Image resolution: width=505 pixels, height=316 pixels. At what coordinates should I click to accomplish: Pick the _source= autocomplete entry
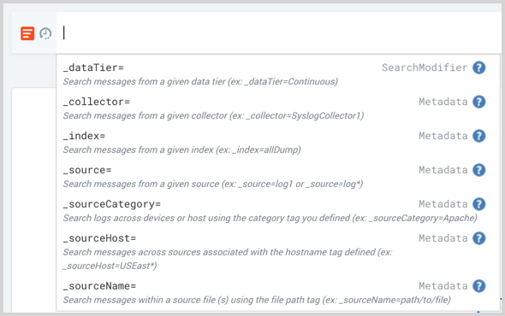point(278,177)
